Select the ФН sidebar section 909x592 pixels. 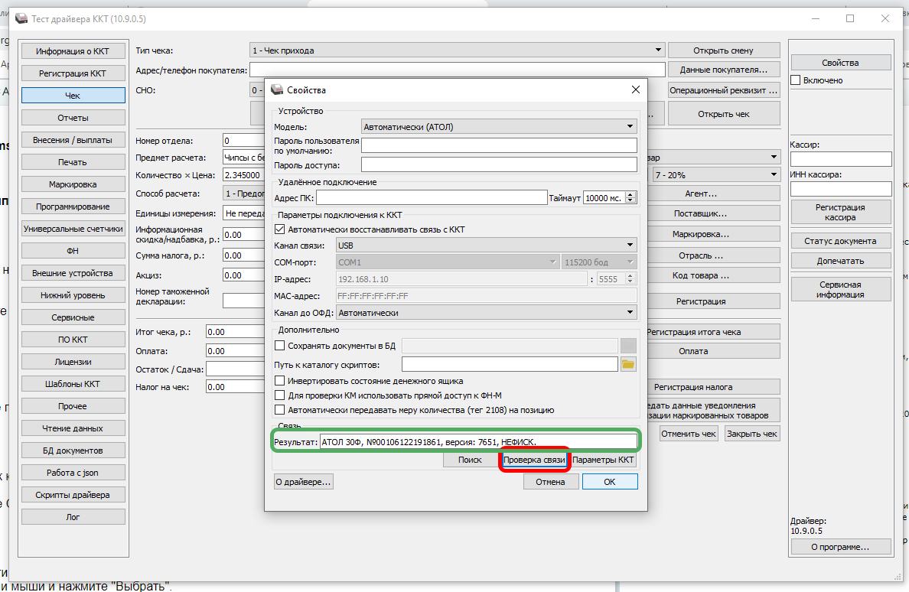point(73,251)
